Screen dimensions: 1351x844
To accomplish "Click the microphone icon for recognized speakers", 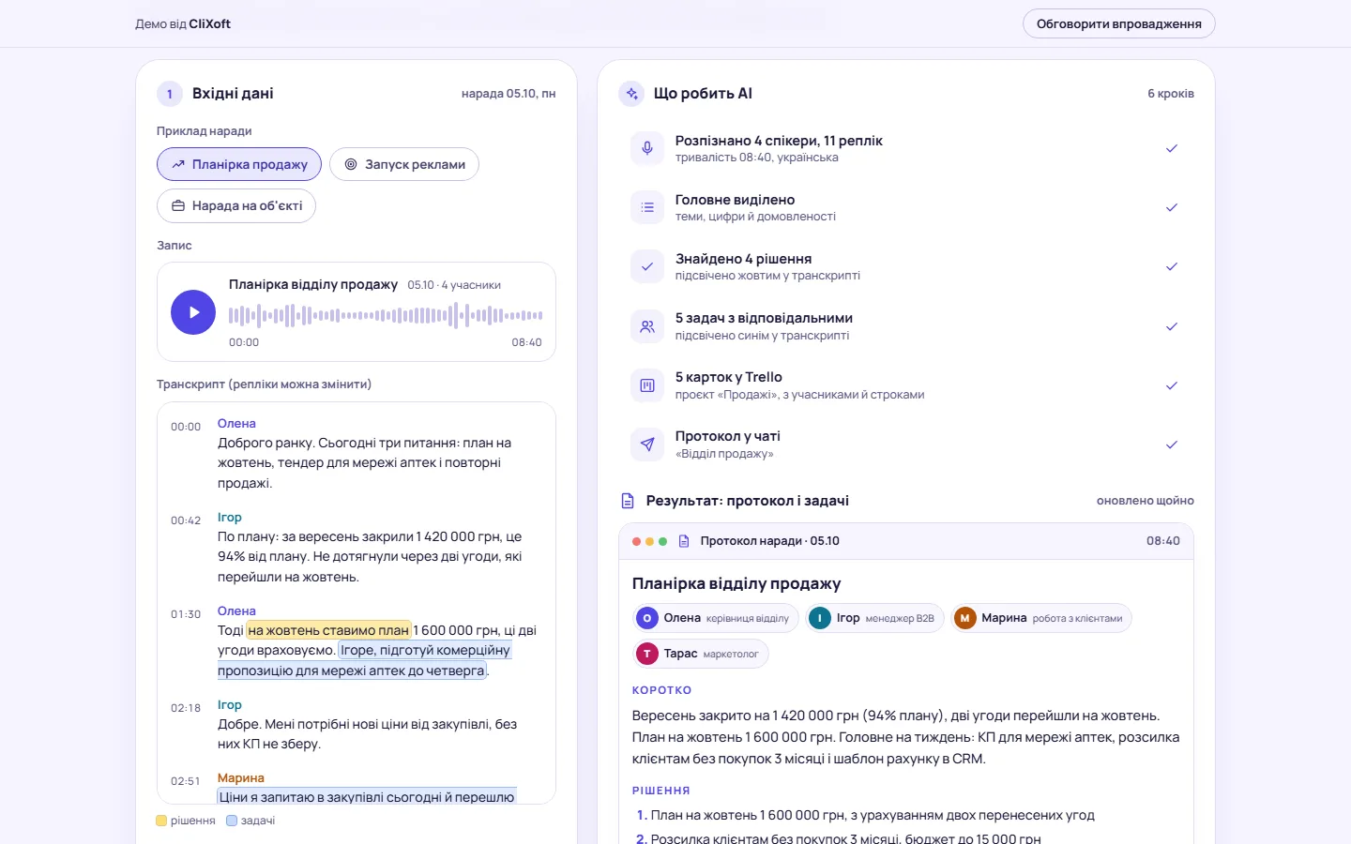I will click(x=647, y=148).
